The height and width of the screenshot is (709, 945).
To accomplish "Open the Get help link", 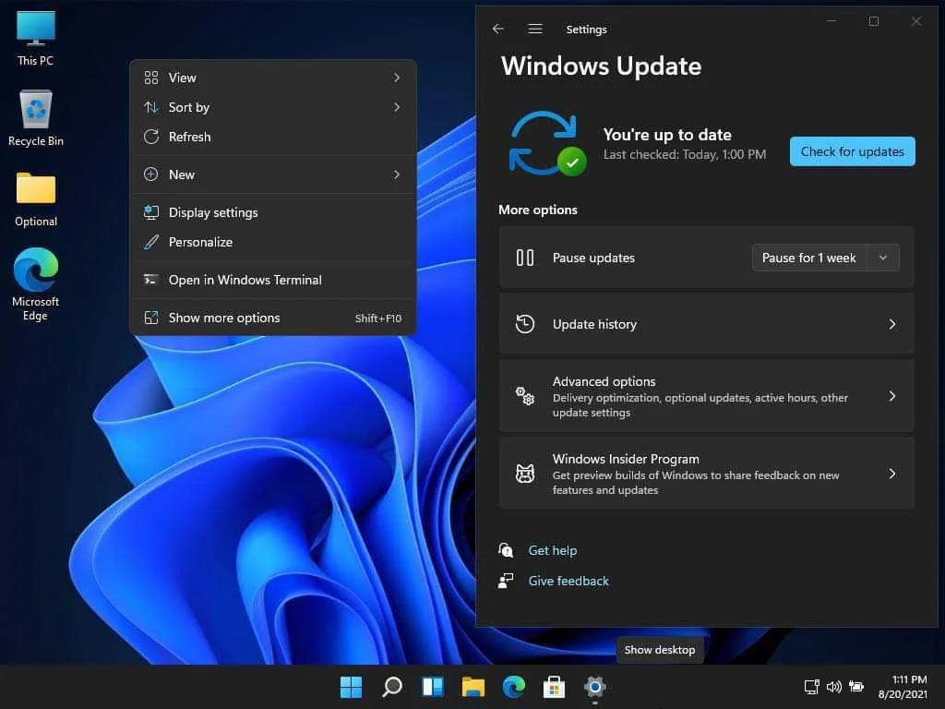I will tap(553, 550).
